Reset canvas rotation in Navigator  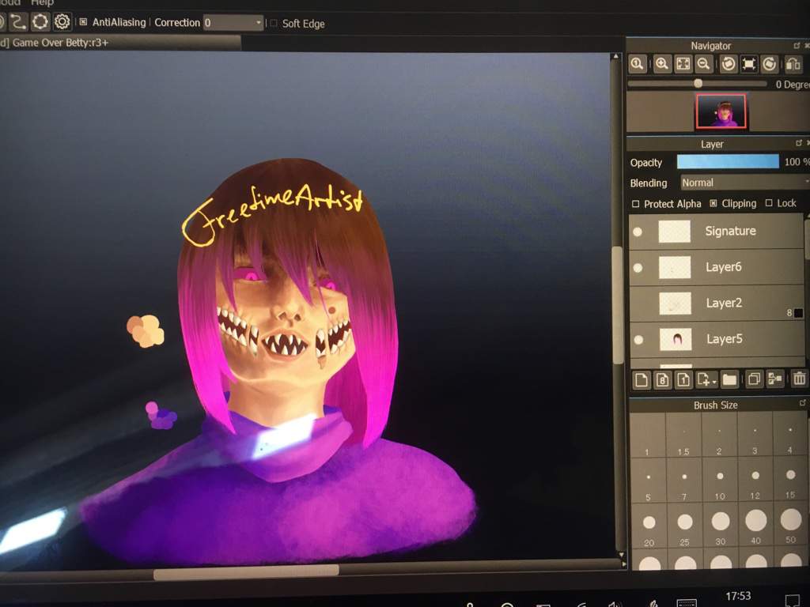pyautogui.click(x=748, y=64)
